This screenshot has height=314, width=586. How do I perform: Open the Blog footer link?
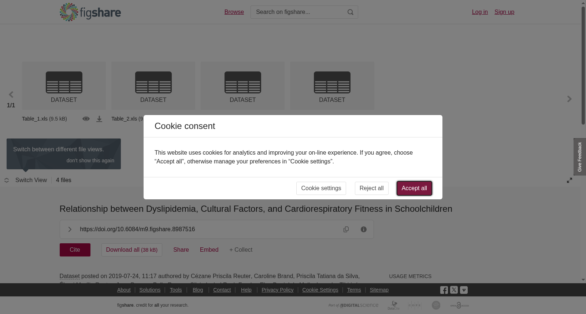(x=198, y=290)
